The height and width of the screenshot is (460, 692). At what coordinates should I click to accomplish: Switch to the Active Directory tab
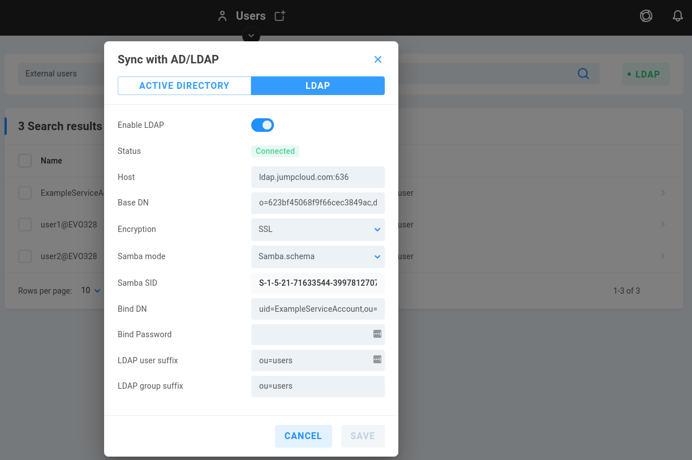(184, 86)
